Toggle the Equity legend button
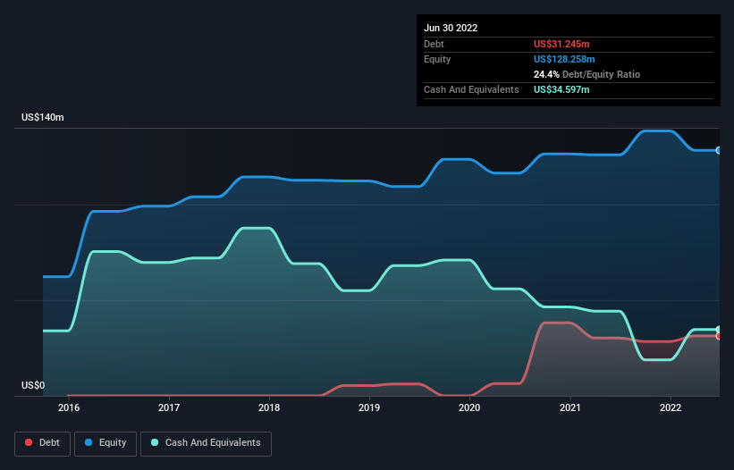Viewport: 734px width, 470px height. coord(105,443)
